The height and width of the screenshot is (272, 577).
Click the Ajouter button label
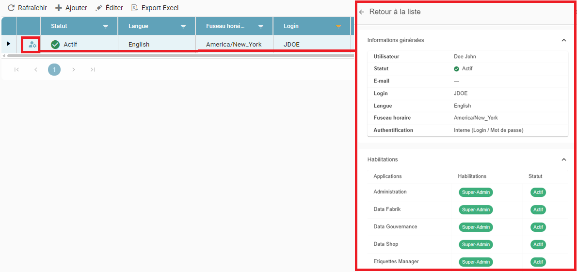76,8
